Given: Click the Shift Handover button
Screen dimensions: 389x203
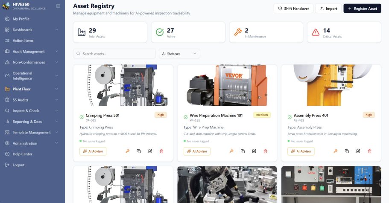Looking at the screenshot, I should tap(293, 9).
